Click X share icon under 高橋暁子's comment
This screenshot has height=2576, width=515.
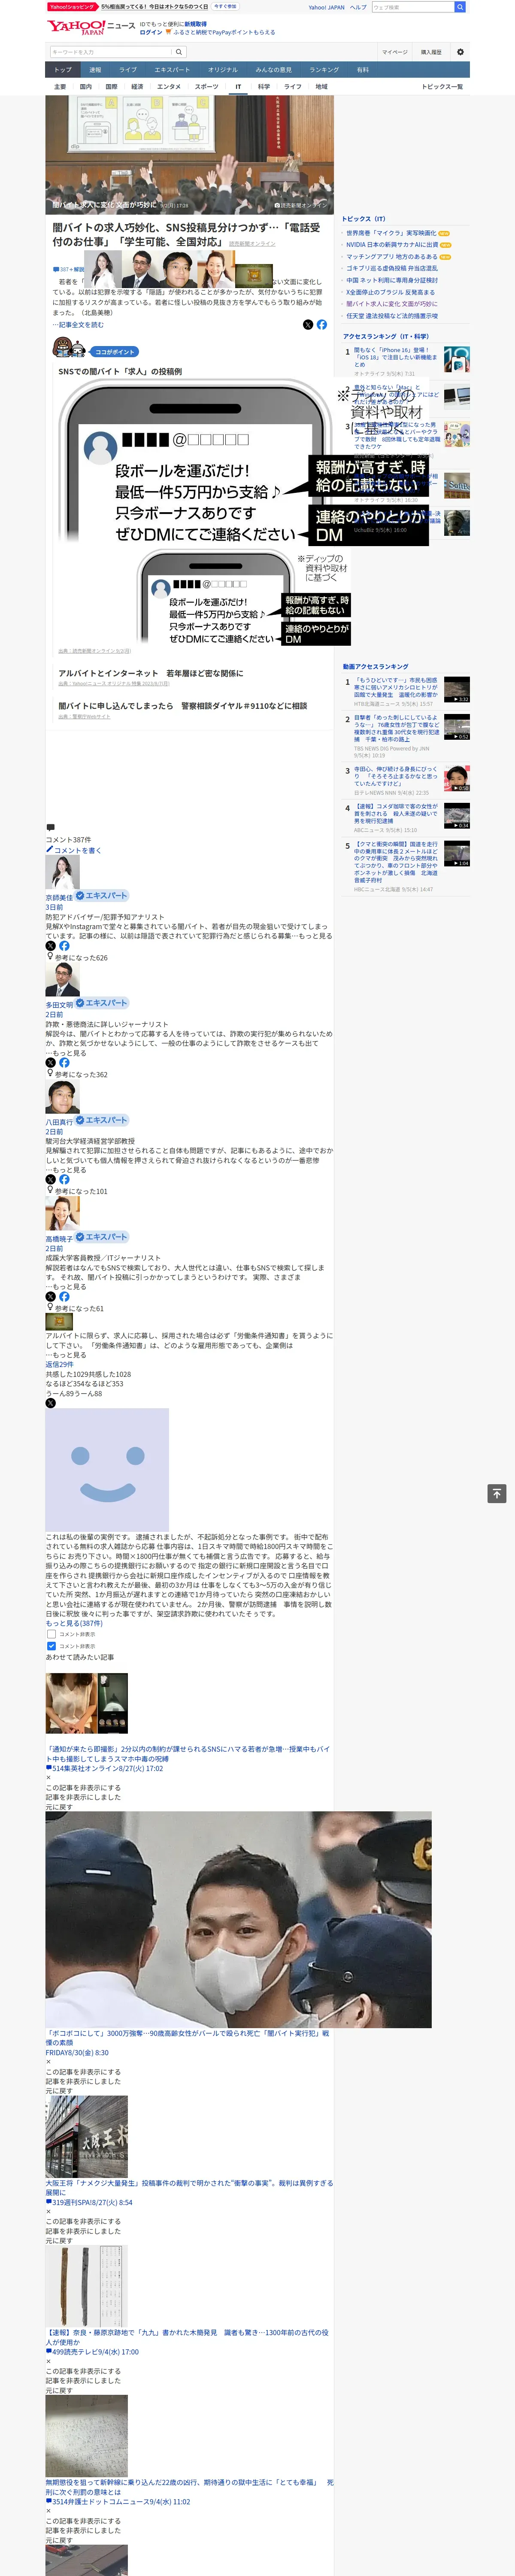(51, 1297)
